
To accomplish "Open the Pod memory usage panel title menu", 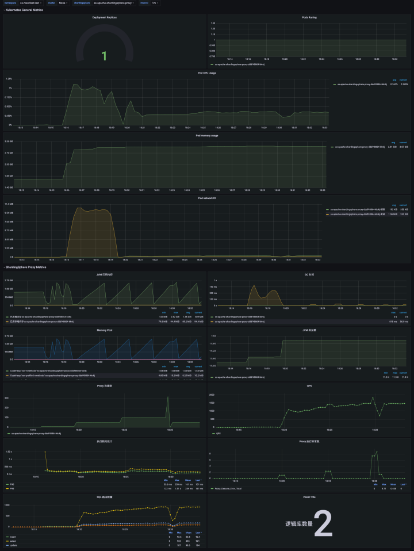I will coord(207,136).
